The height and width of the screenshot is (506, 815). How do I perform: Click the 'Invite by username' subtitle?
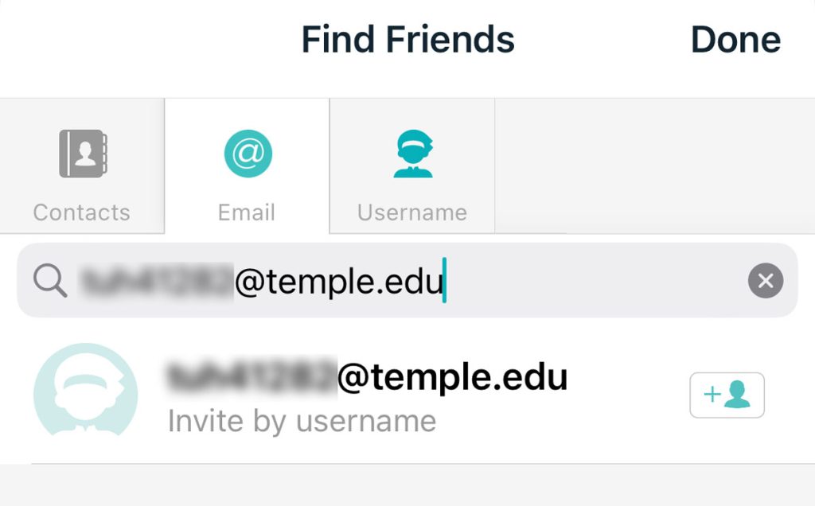click(302, 421)
